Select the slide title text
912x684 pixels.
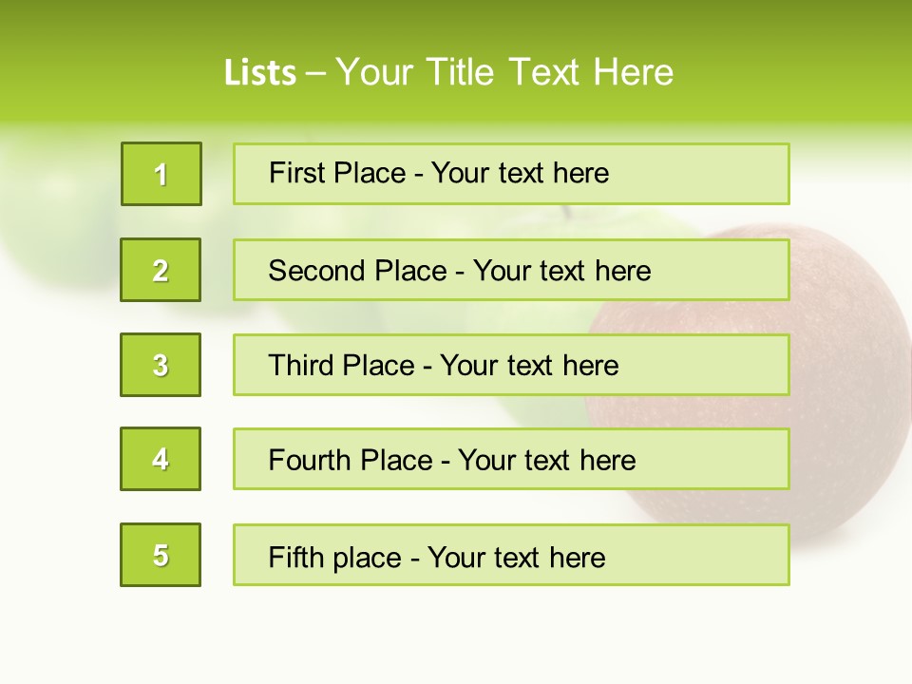click(448, 72)
